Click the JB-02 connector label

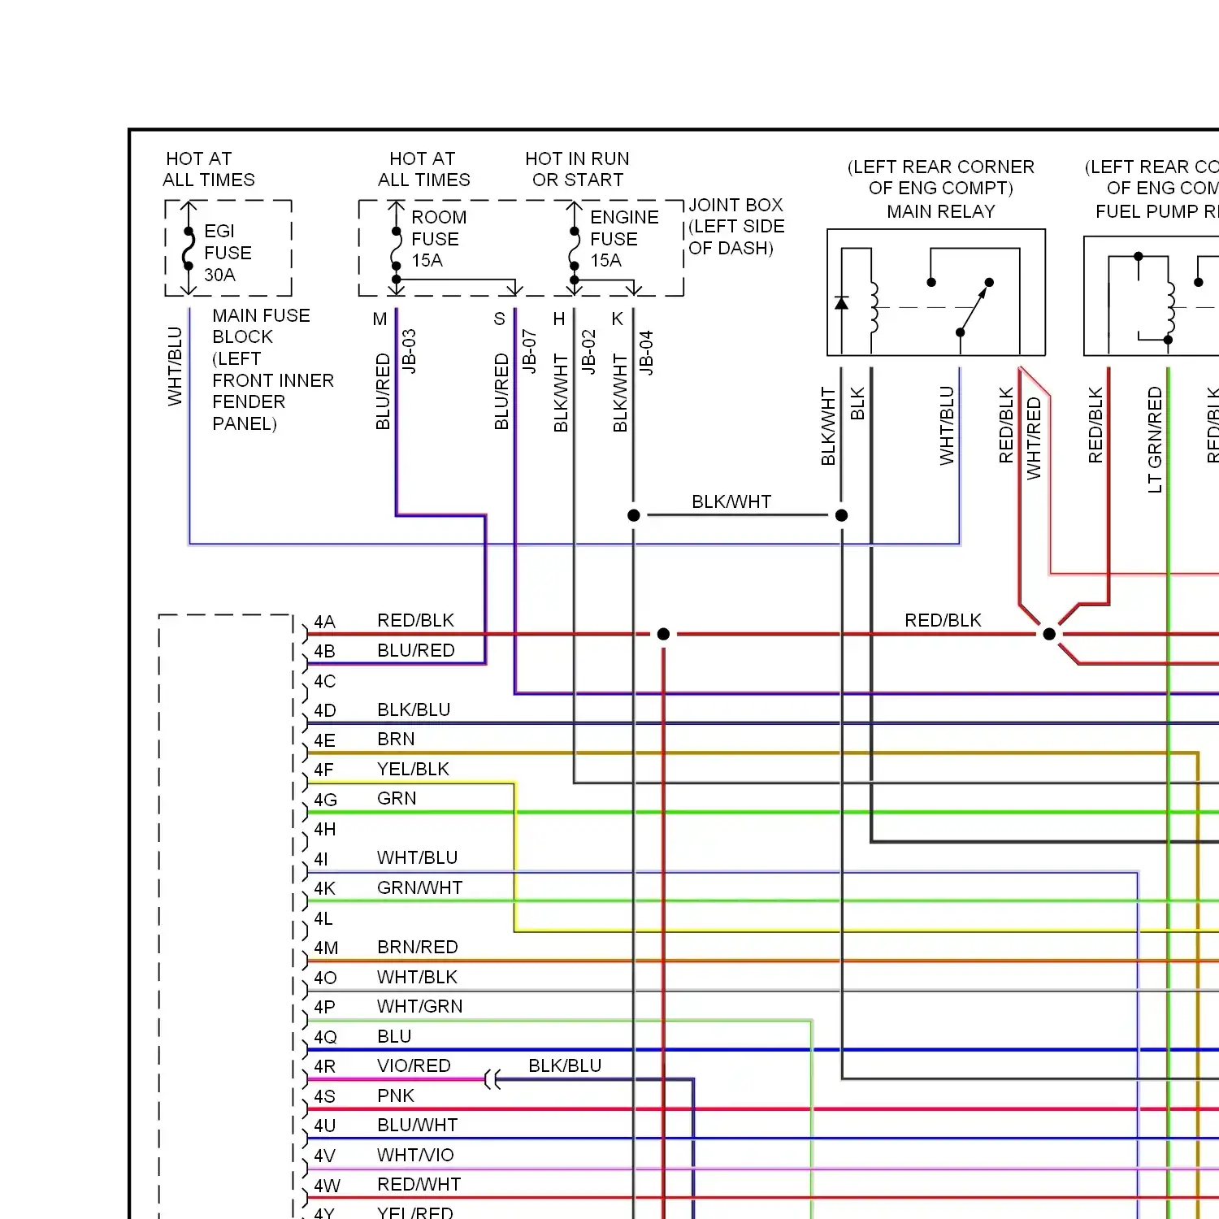click(589, 351)
